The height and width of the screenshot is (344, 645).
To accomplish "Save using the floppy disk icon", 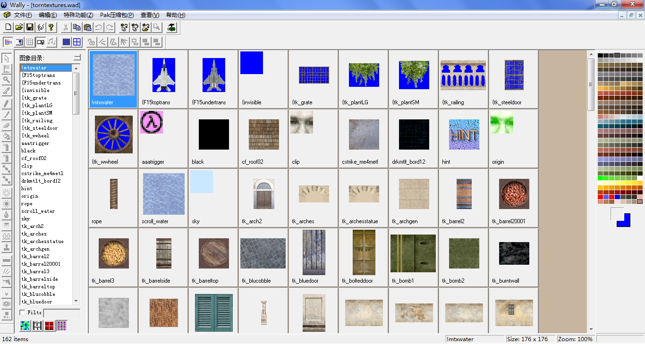I will click(x=30, y=27).
